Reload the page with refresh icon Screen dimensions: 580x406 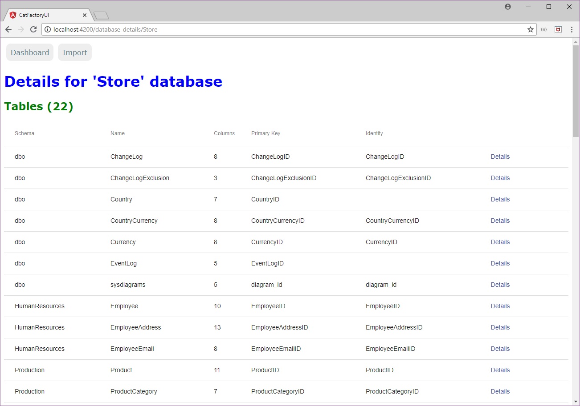tap(33, 29)
